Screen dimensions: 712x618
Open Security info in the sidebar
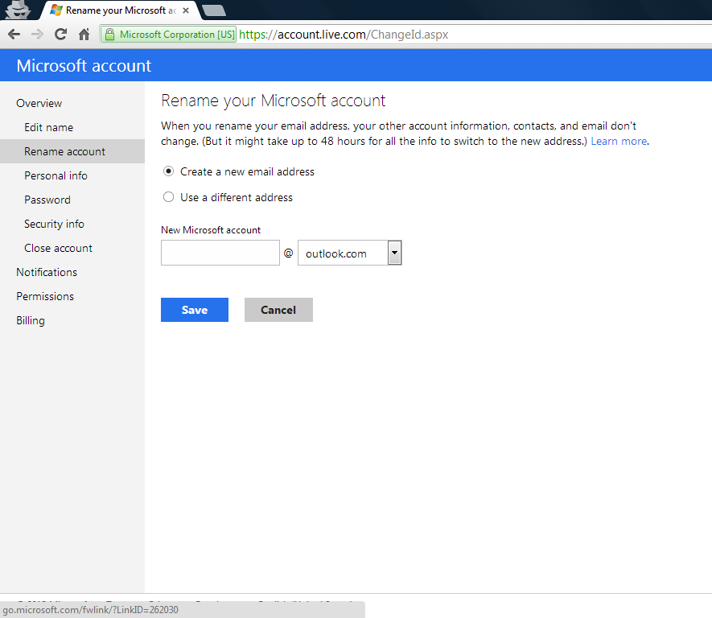54,224
